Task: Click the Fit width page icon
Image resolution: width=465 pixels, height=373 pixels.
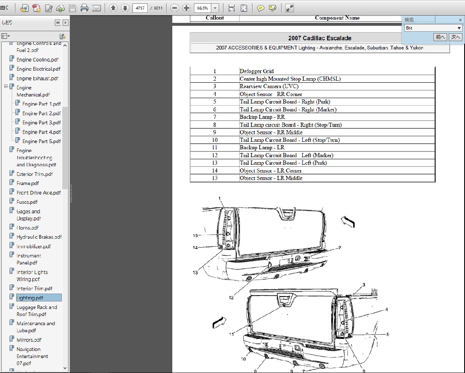Action: (232, 8)
